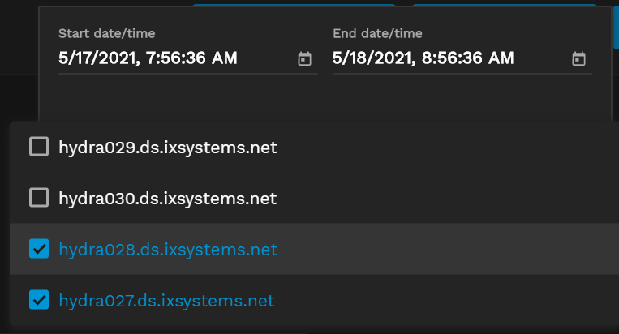Open the End date/time calendar picker icon
619x334 pixels.
(x=578, y=58)
